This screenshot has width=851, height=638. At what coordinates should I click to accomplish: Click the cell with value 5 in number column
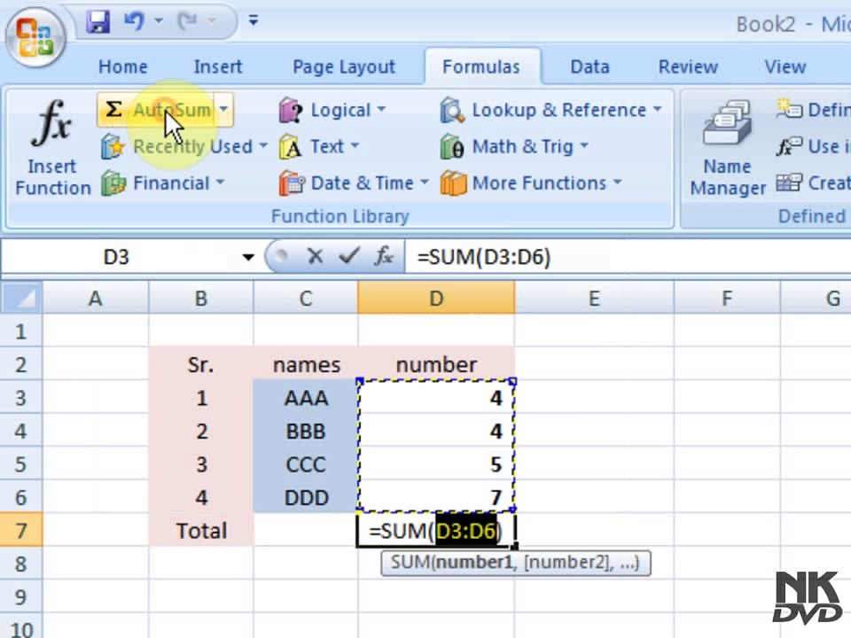pos(436,464)
